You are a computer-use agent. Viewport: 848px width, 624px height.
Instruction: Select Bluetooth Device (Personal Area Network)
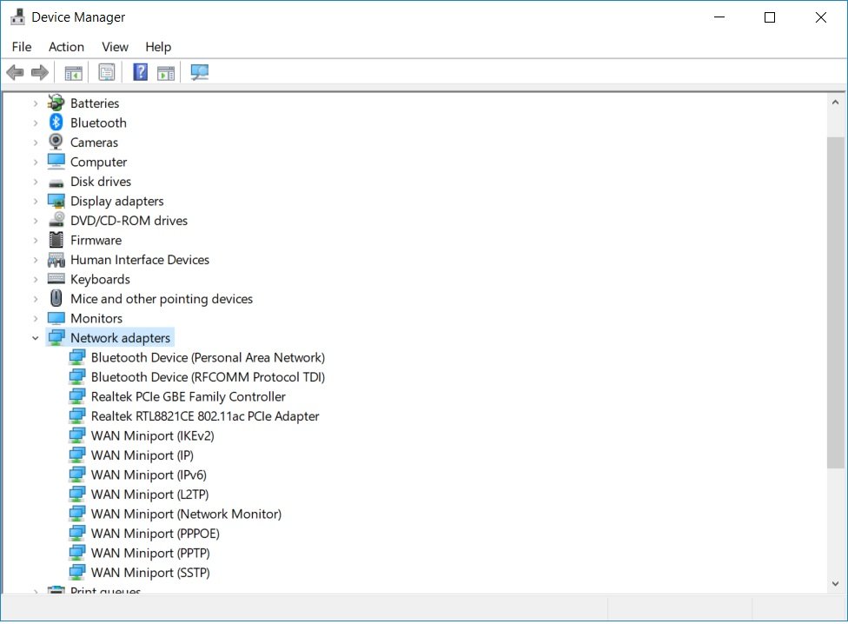(208, 357)
